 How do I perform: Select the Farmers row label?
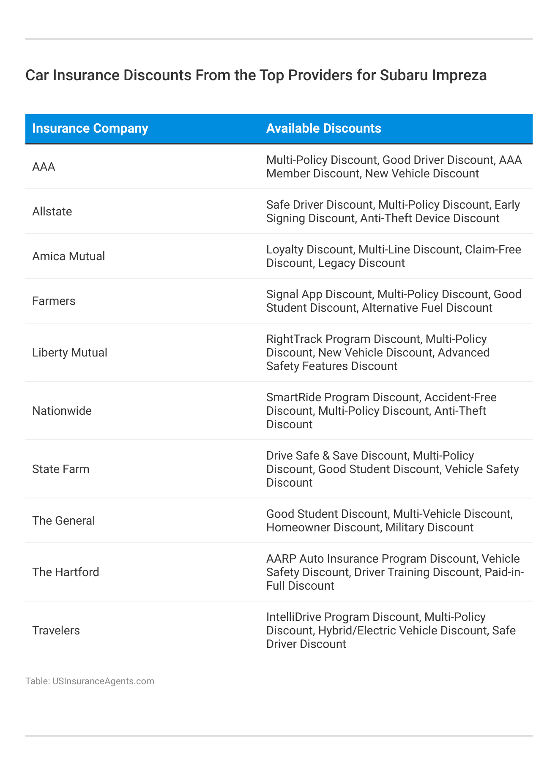click(x=54, y=301)
